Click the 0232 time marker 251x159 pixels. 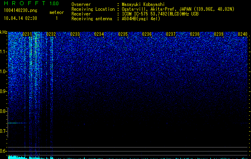click(x=51, y=34)
